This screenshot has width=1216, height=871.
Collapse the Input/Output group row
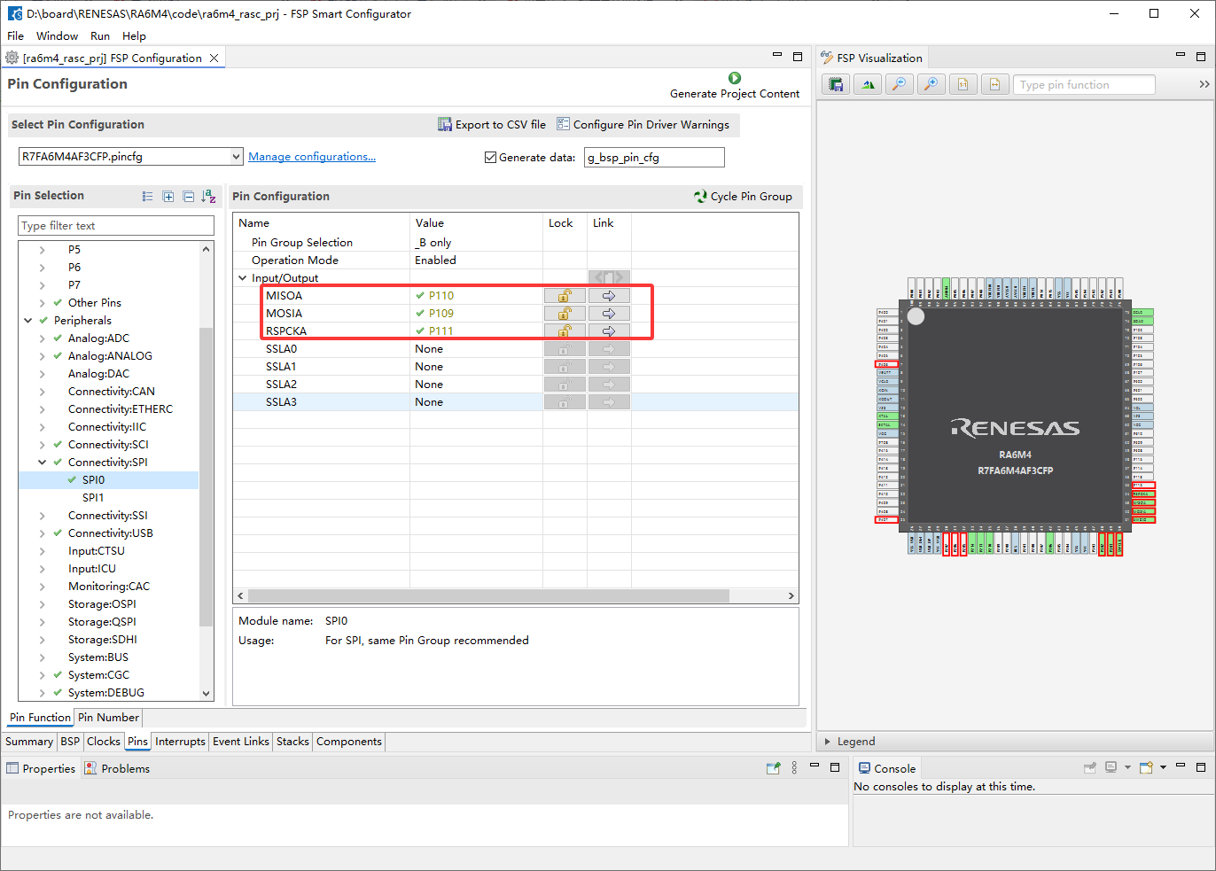[243, 277]
